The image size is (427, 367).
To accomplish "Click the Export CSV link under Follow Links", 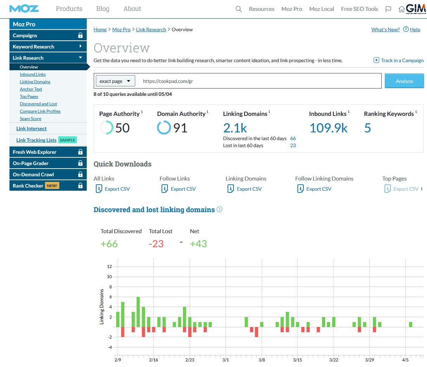I will click(183, 189).
